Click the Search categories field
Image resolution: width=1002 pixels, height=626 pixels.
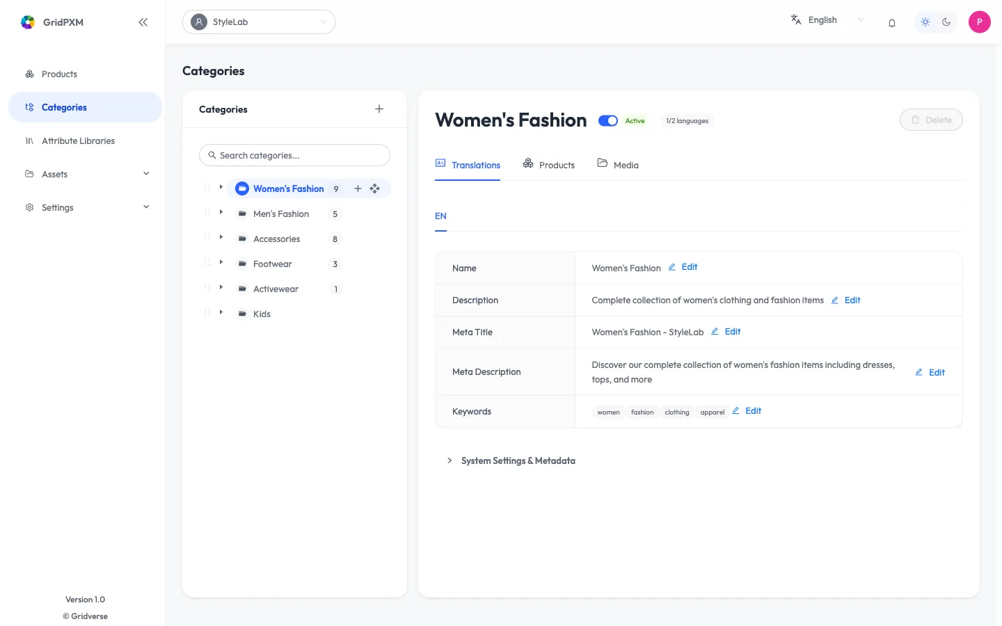point(294,155)
